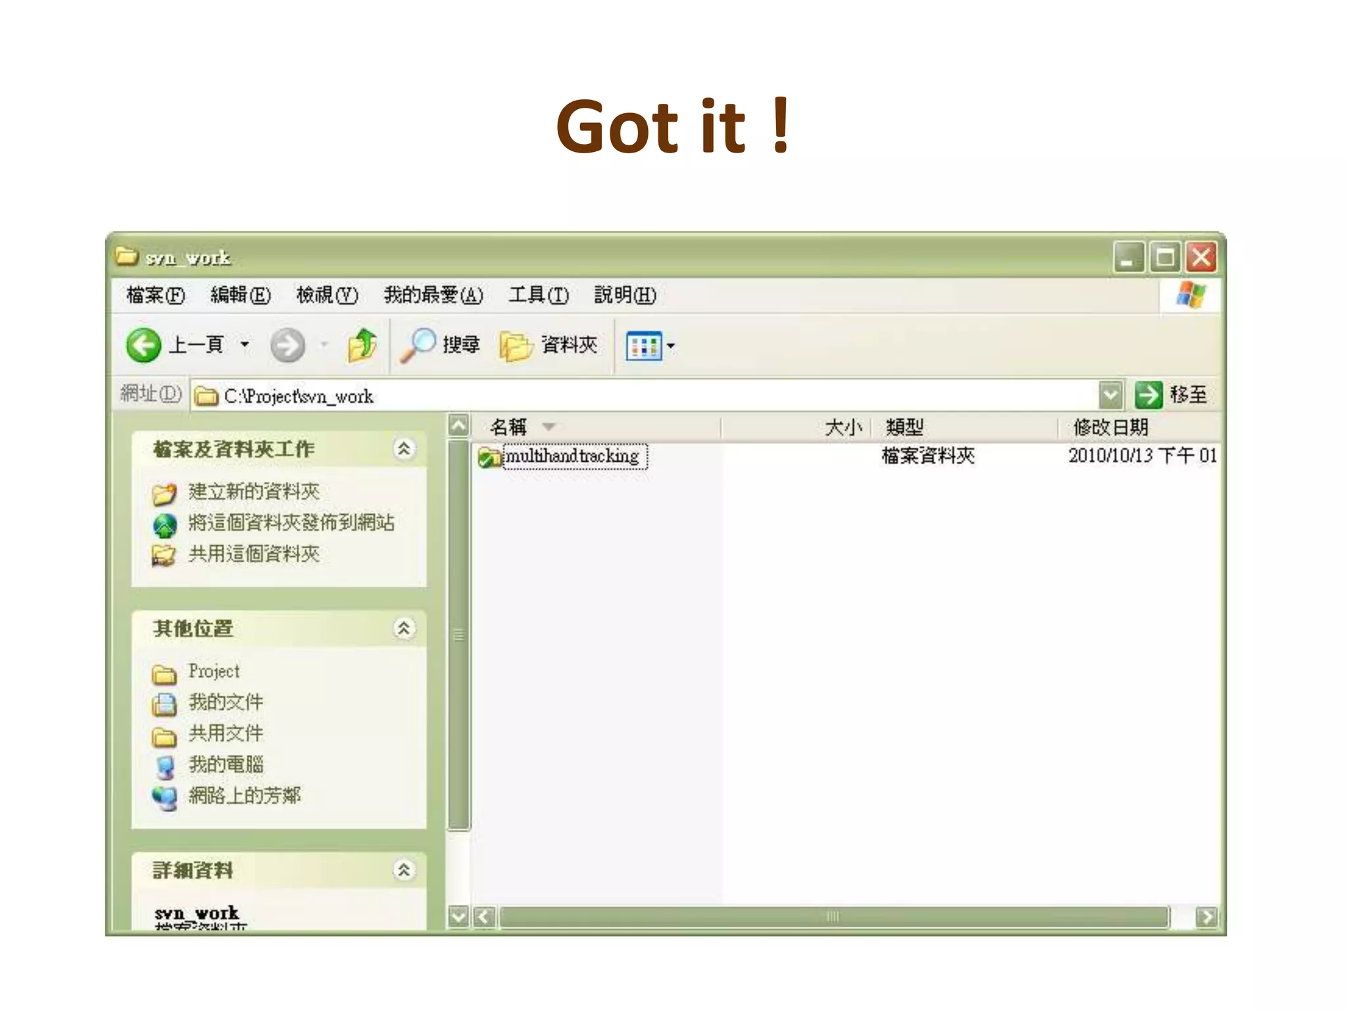Open the multihandtracking folder

click(571, 456)
